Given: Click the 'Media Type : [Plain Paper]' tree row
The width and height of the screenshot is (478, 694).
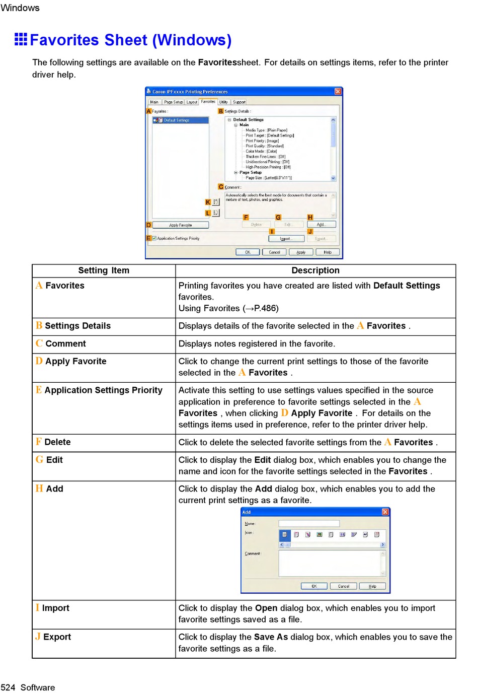Looking at the screenshot, I should pos(266,130).
